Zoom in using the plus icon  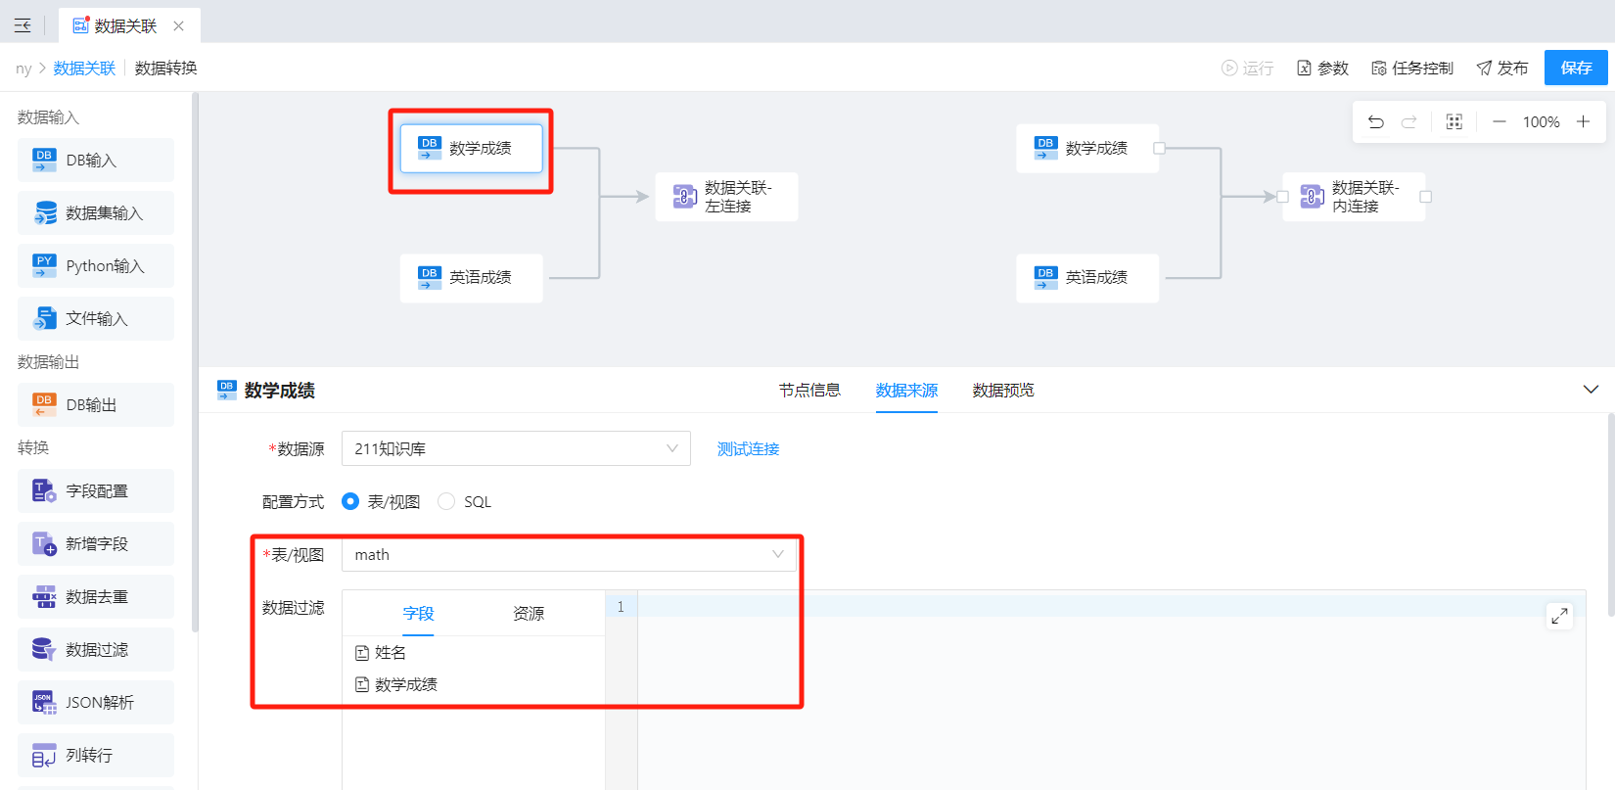pos(1583,122)
